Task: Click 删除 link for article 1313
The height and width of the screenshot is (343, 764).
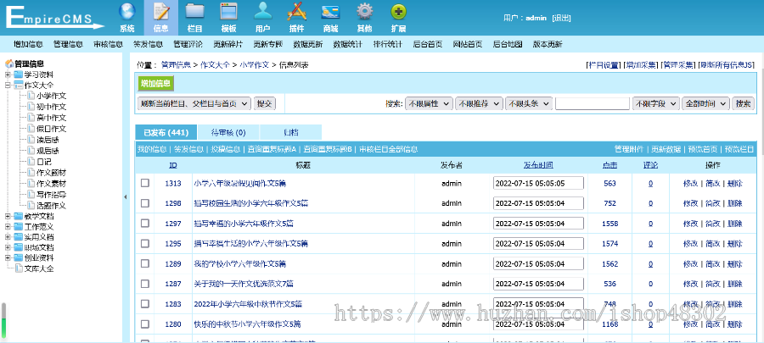Action: coord(734,183)
